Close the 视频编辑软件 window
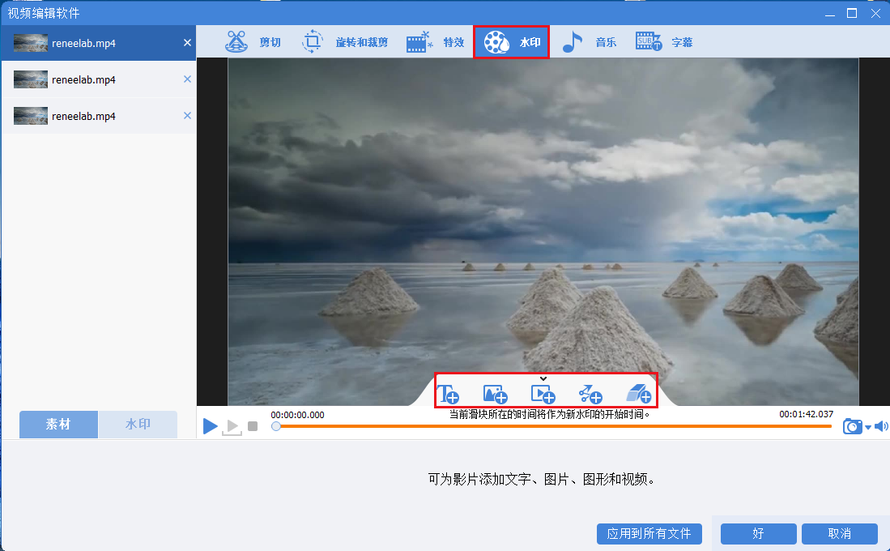Image resolution: width=890 pixels, height=551 pixels. tap(875, 13)
